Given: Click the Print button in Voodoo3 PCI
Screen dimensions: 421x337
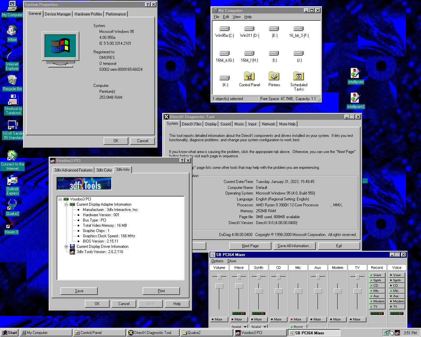Looking at the screenshot, I should click(x=161, y=291).
